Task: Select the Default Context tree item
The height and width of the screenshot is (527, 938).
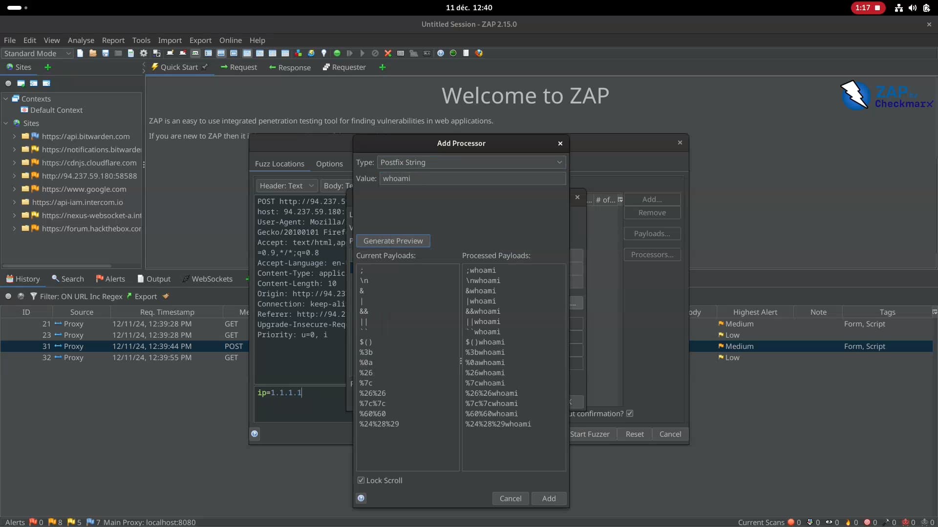Action: tap(52, 110)
